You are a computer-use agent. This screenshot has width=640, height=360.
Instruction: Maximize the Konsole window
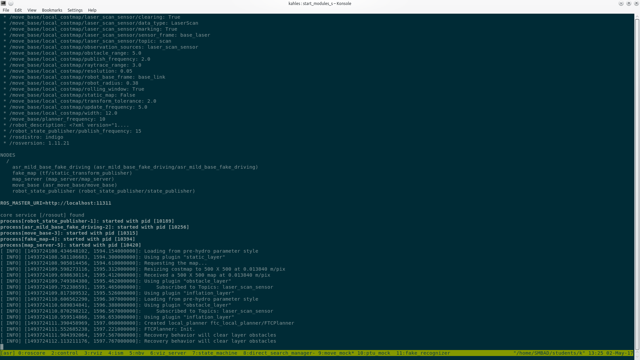point(629,3)
